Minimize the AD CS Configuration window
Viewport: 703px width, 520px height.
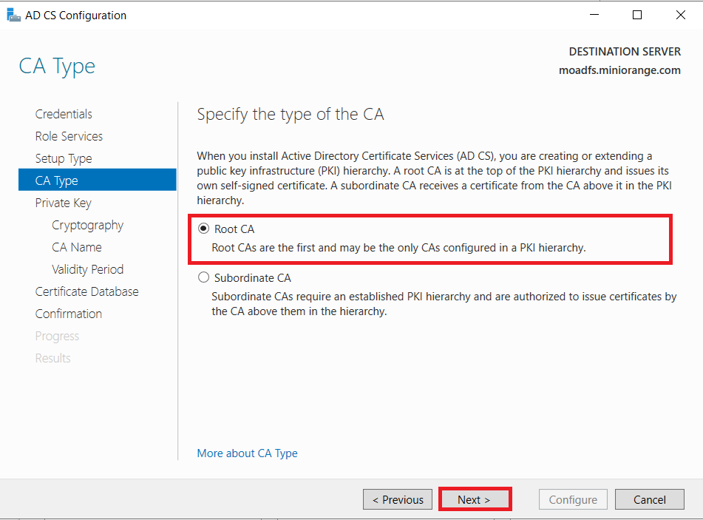tap(594, 14)
